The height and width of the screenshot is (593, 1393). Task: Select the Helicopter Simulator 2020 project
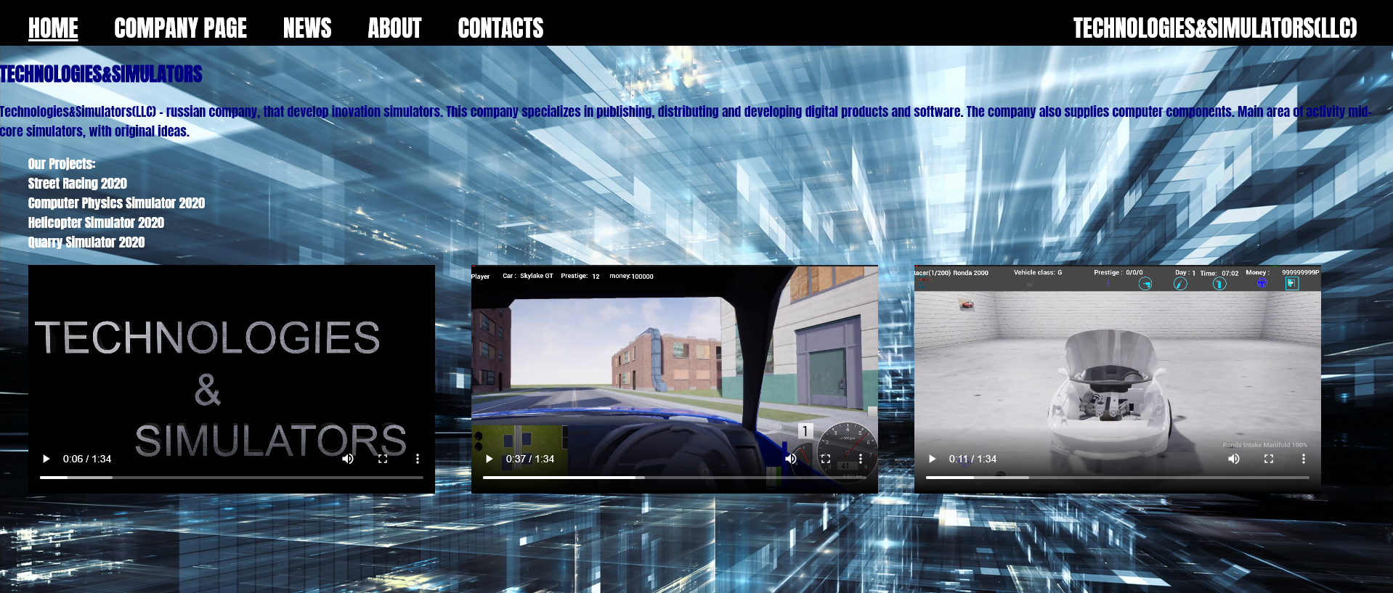pyautogui.click(x=96, y=223)
